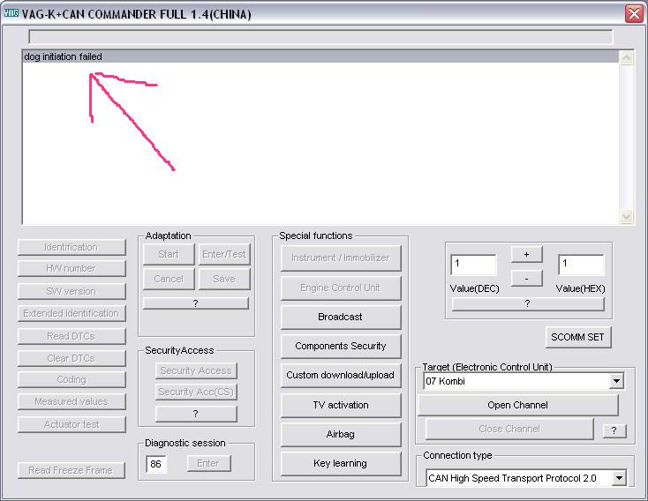The image size is (648, 501).
Task: Decrement value with minus button
Action: point(526,279)
